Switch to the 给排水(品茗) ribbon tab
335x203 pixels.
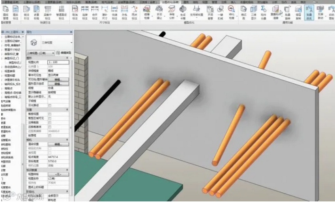coord(73,2)
